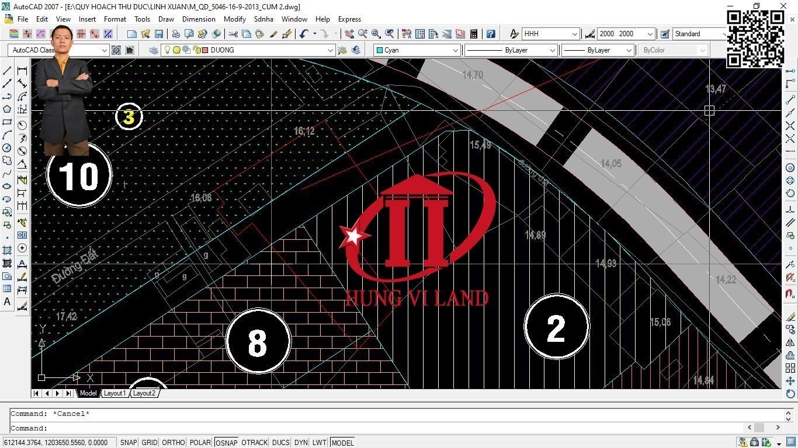The height and width of the screenshot is (448, 798).
Task: Click the Cut scissors icon
Action: click(x=233, y=34)
